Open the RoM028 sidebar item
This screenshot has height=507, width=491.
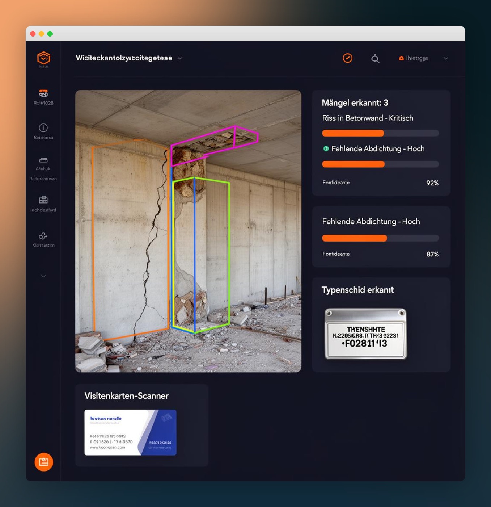click(x=43, y=97)
